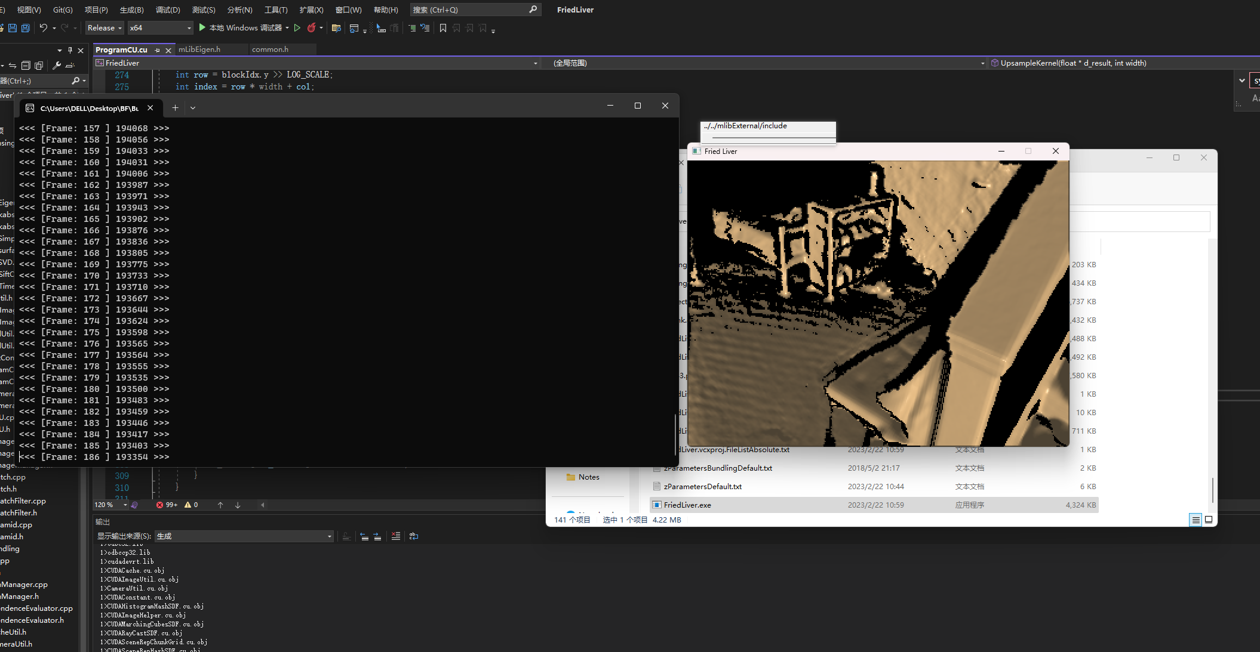Toggle word wrap in the Output panel
This screenshot has width=1260, height=652.
pos(414,536)
